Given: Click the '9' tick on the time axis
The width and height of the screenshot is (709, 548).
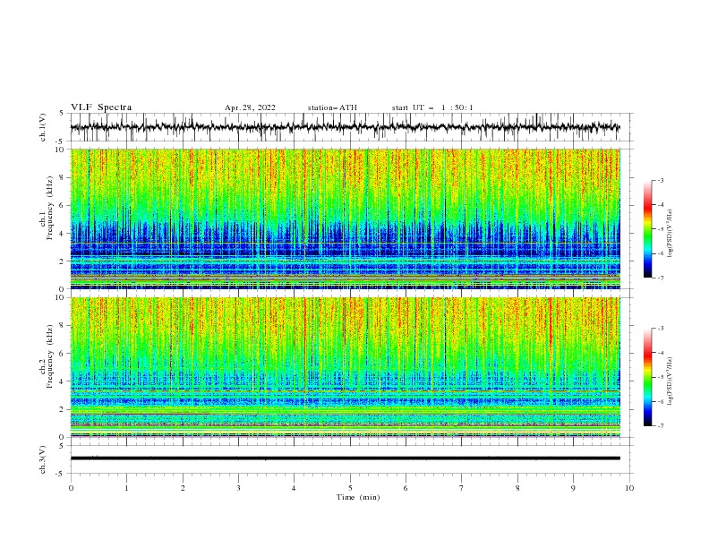Looking at the screenshot, I should 573,488.
